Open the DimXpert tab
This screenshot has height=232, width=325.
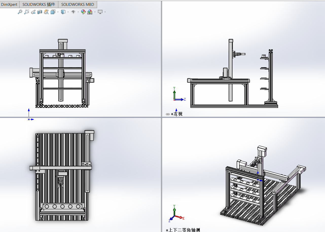coord(9,5)
